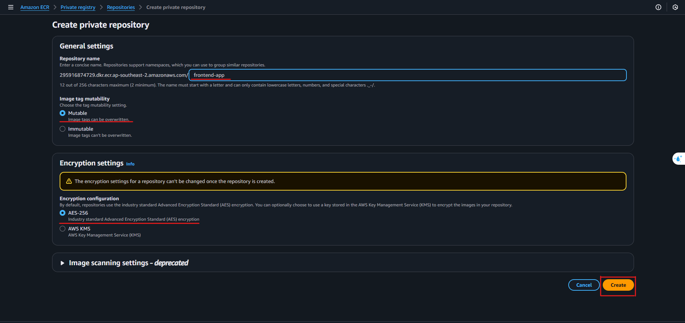This screenshot has width=685, height=323.
Task: Click the warning triangle in the encryption alert
Action: (69, 181)
